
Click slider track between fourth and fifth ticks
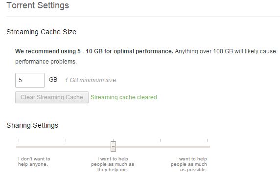click(184, 147)
